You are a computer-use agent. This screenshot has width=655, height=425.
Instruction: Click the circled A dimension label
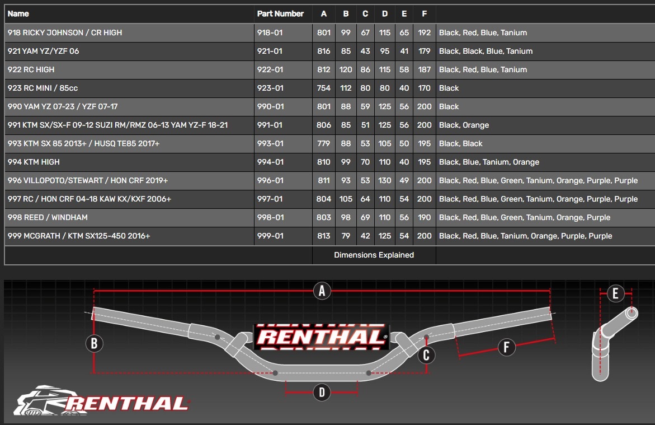click(x=322, y=291)
